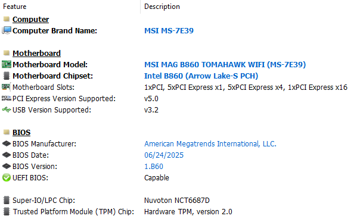Click the Description column header
Image resolution: width=351 pixels, height=219 pixels.
tap(162, 7)
